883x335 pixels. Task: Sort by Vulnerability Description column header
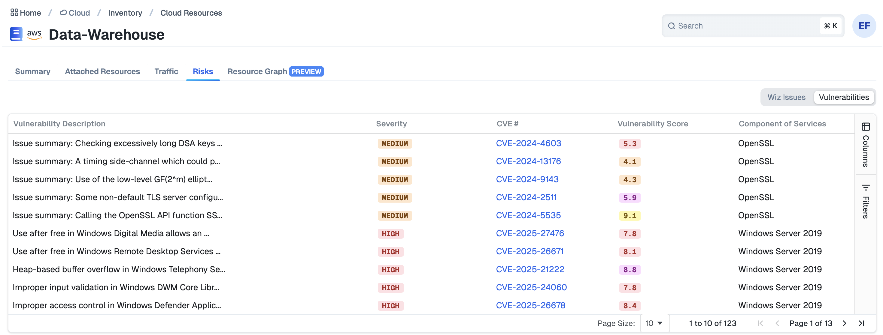click(59, 124)
